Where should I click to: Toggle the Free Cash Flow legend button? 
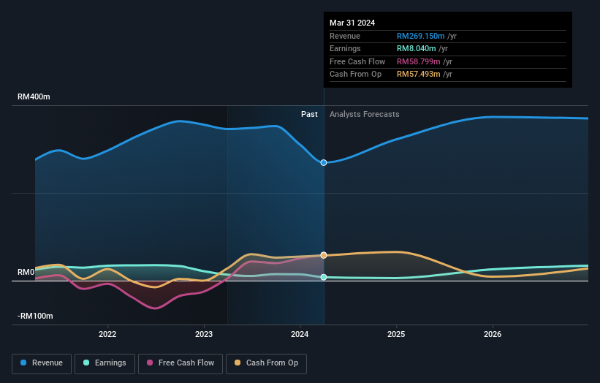coord(181,363)
